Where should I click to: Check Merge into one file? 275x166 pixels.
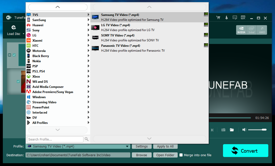click(x=181, y=155)
